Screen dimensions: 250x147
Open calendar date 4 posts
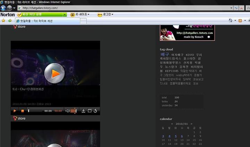(x=169, y=136)
